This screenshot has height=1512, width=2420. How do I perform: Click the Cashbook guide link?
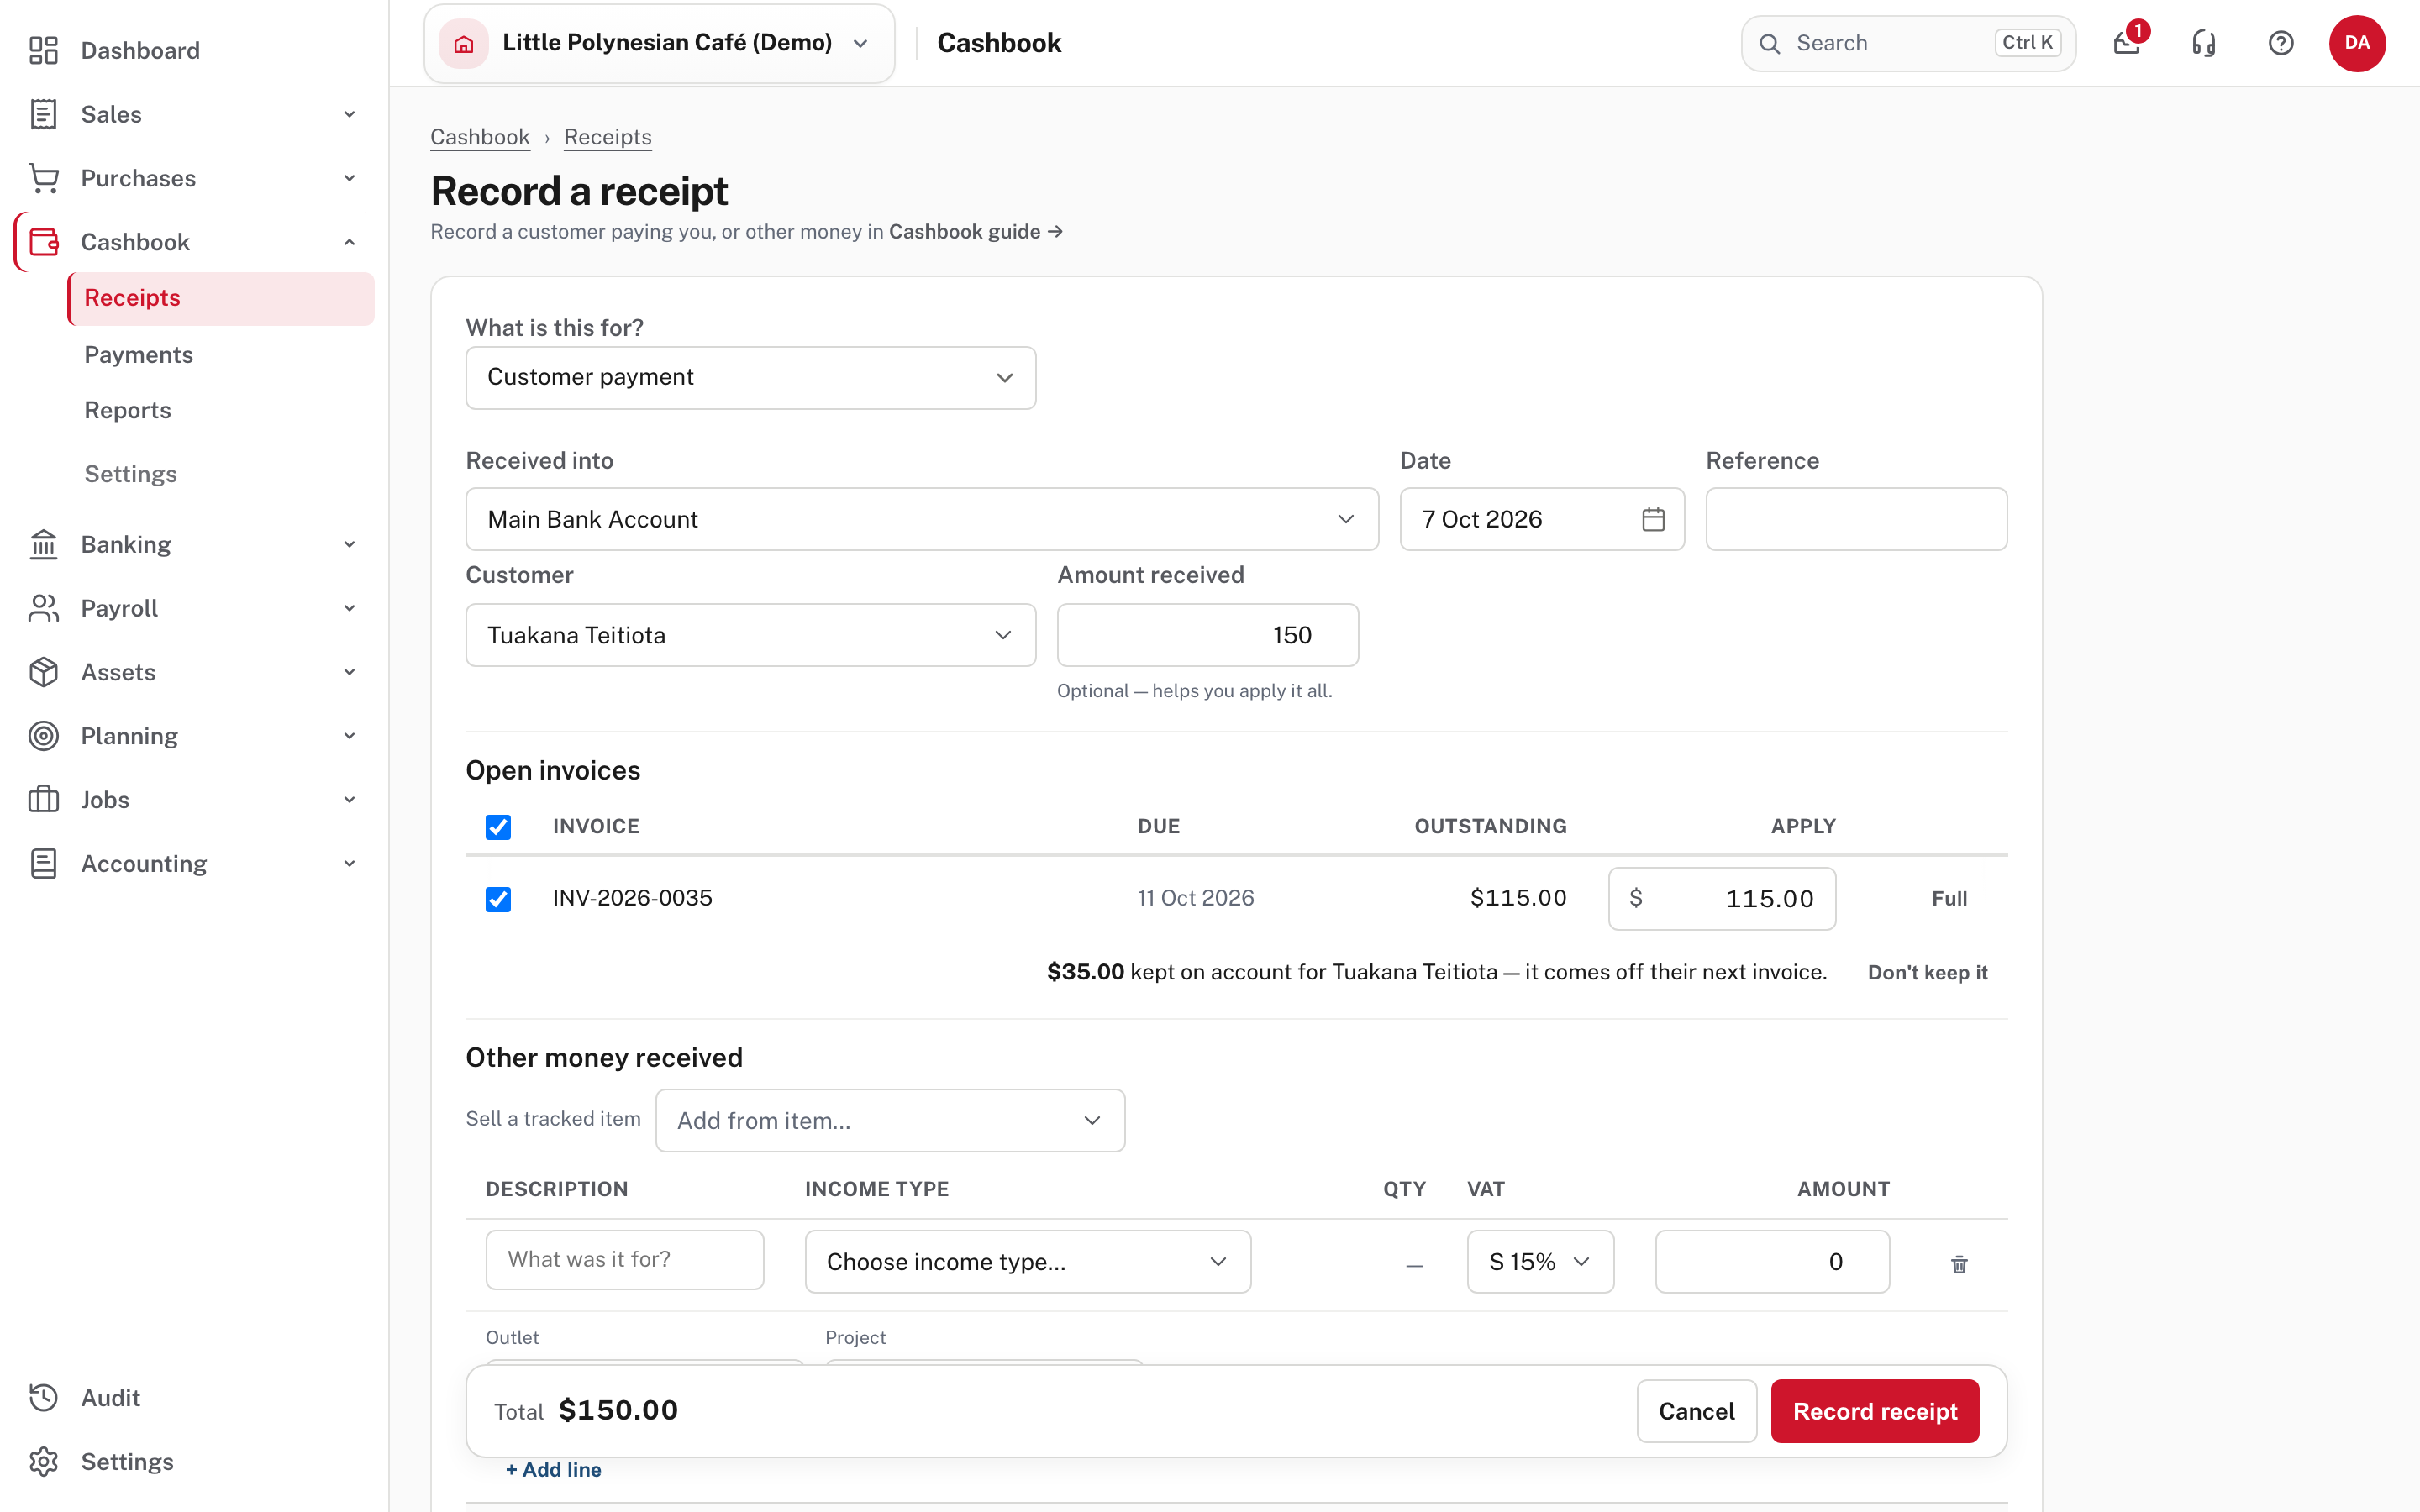coord(975,232)
